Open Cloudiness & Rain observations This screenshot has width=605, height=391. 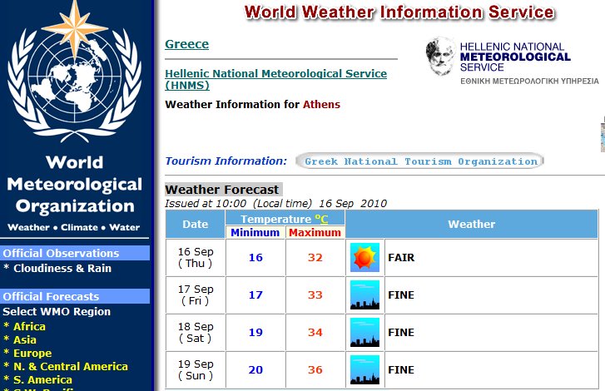click(x=62, y=268)
